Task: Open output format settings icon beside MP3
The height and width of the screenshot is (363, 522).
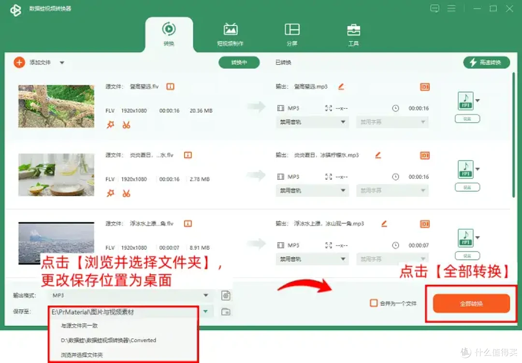Action: (226, 295)
